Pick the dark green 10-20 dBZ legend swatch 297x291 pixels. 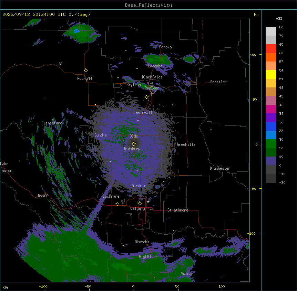(271, 152)
